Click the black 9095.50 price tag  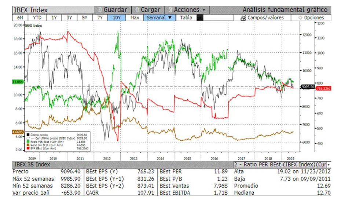(x=308, y=87)
